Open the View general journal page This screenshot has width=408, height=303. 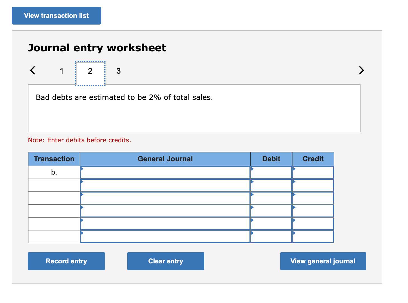click(323, 261)
